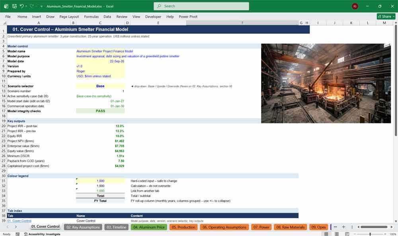
Task: Open the Formulas ribbon tab
Action: tap(92, 16)
